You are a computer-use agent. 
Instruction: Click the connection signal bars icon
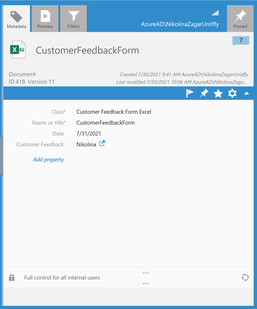click(x=215, y=13)
